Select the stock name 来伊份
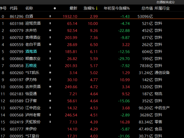The height and width of the screenshot is (138, 184). (31, 129)
